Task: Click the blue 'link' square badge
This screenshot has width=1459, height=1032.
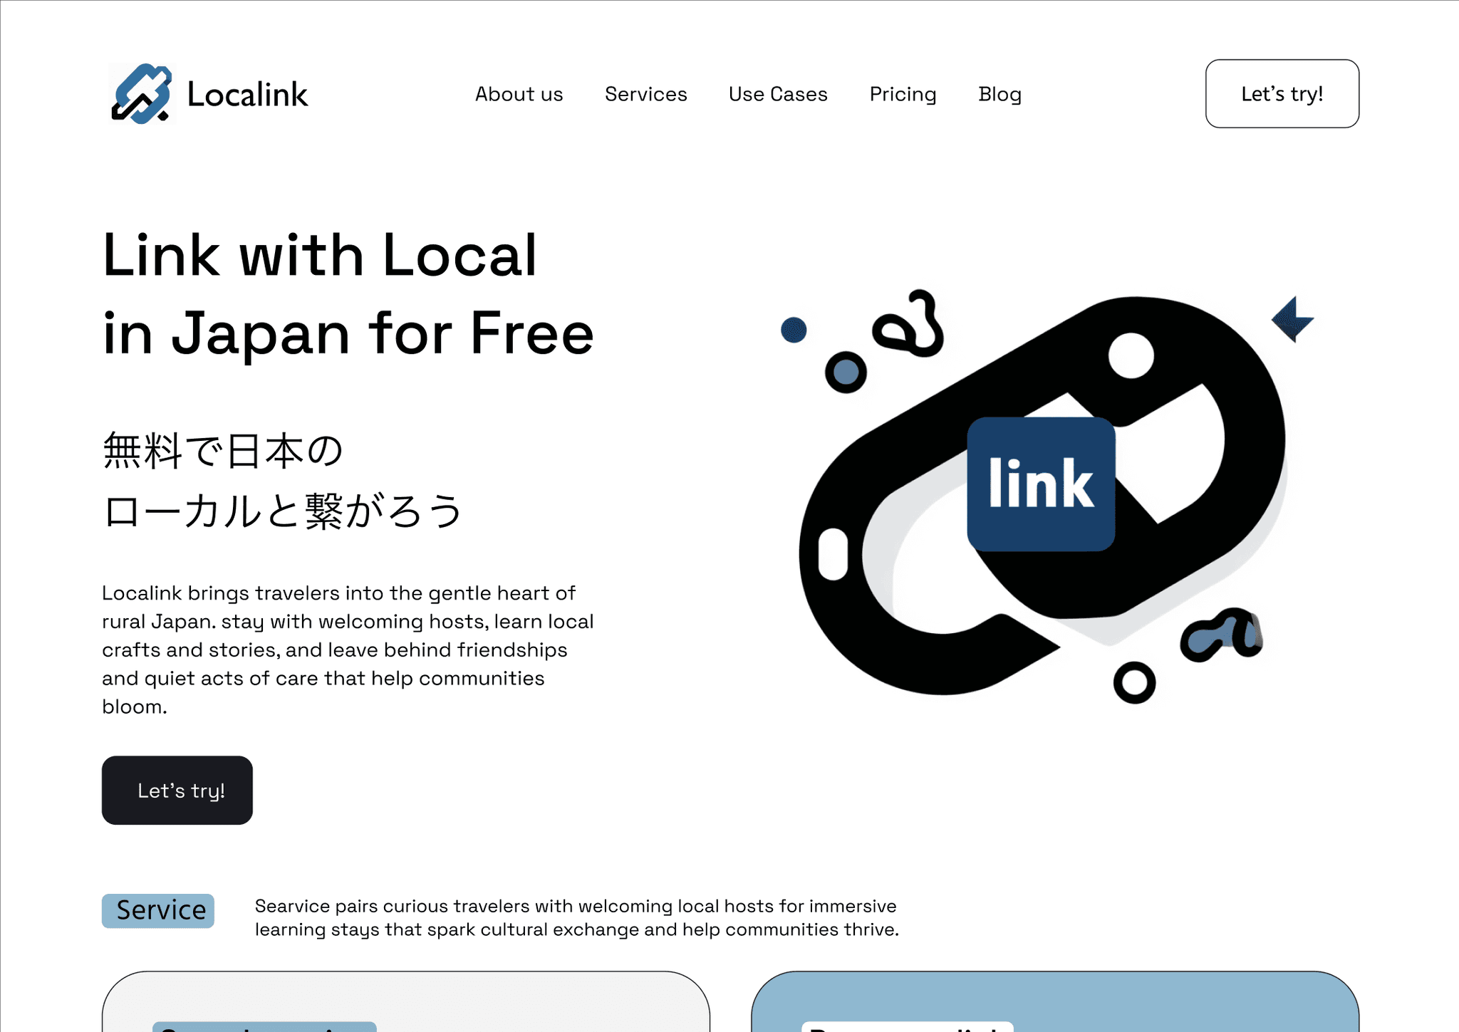Action: (x=1041, y=484)
